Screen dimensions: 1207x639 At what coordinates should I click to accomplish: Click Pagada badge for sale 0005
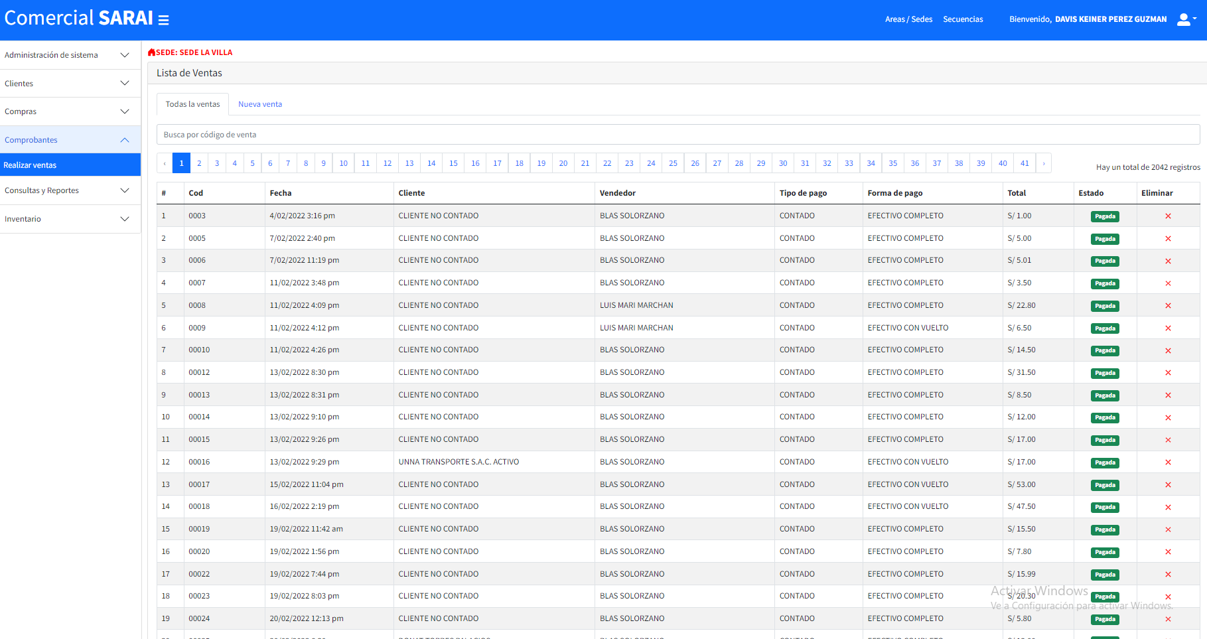1105,239
